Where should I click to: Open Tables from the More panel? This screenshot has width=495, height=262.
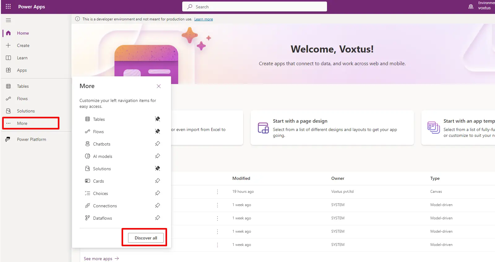click(x=99, y=119)
